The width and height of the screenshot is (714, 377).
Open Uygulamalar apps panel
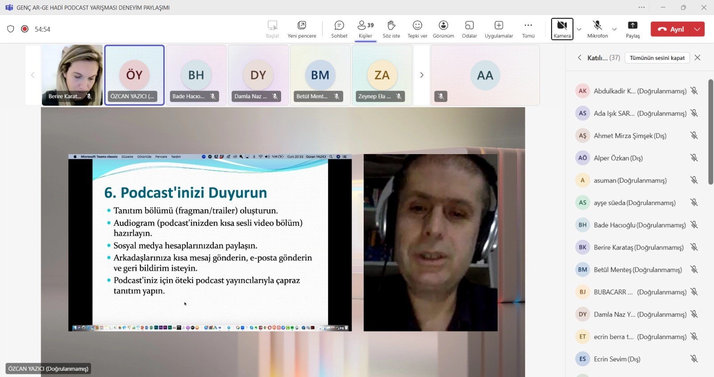[498, 29]
